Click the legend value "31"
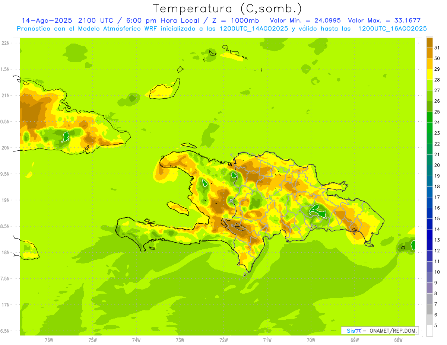This screenshot has height=345, width=447. 437,48
